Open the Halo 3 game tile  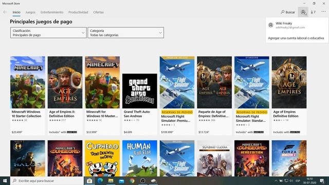27,158
